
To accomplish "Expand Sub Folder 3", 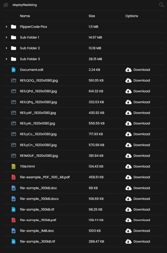I will click(6, 59).
